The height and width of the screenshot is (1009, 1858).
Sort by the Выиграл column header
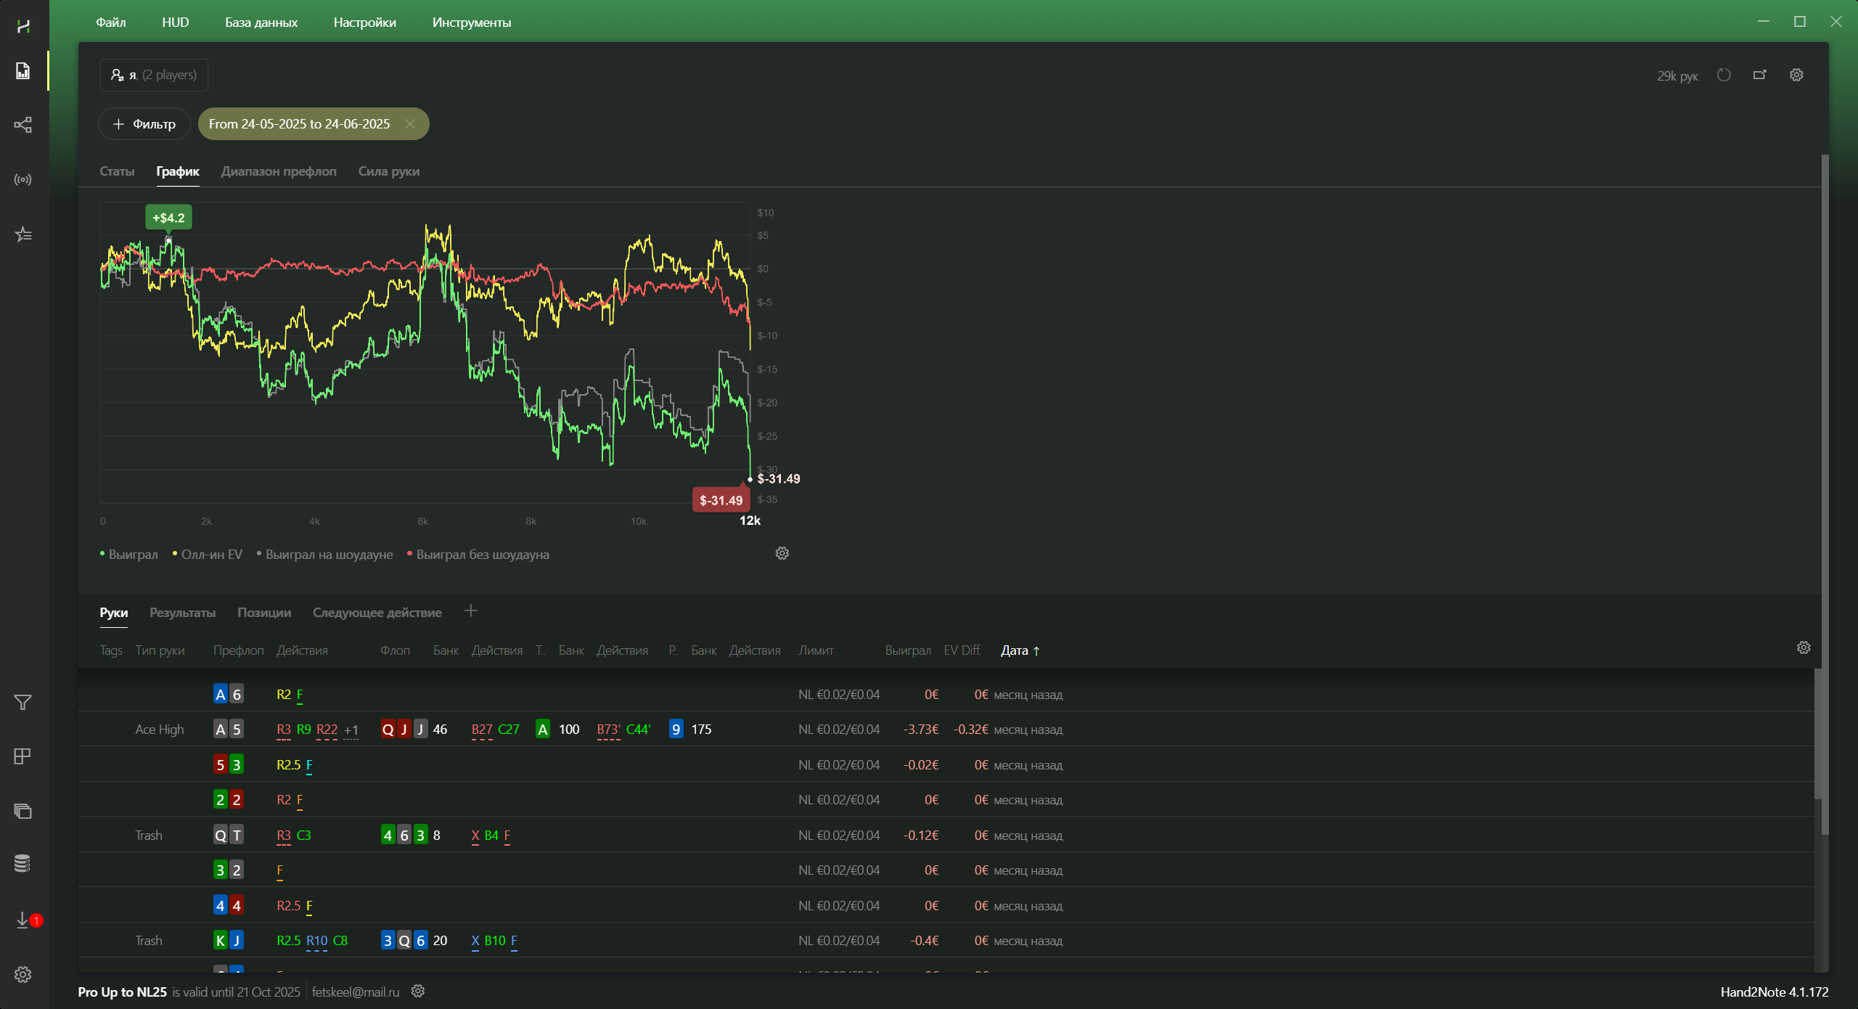click(x=908, y=650)
